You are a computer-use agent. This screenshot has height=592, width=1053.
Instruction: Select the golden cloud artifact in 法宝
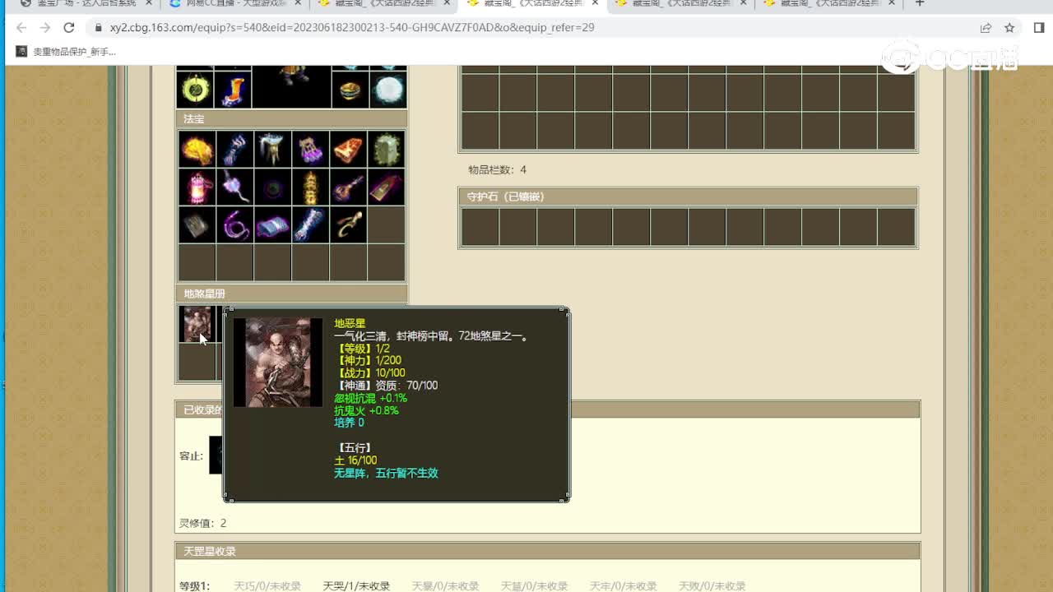coord(197,150)
